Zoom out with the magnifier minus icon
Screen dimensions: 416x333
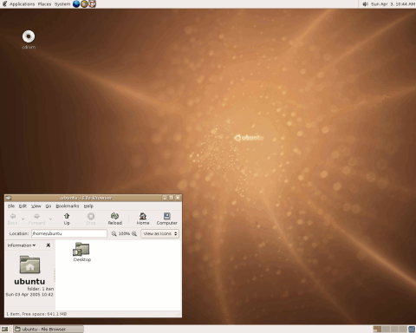pyautogui.click(x=114, y=233)
